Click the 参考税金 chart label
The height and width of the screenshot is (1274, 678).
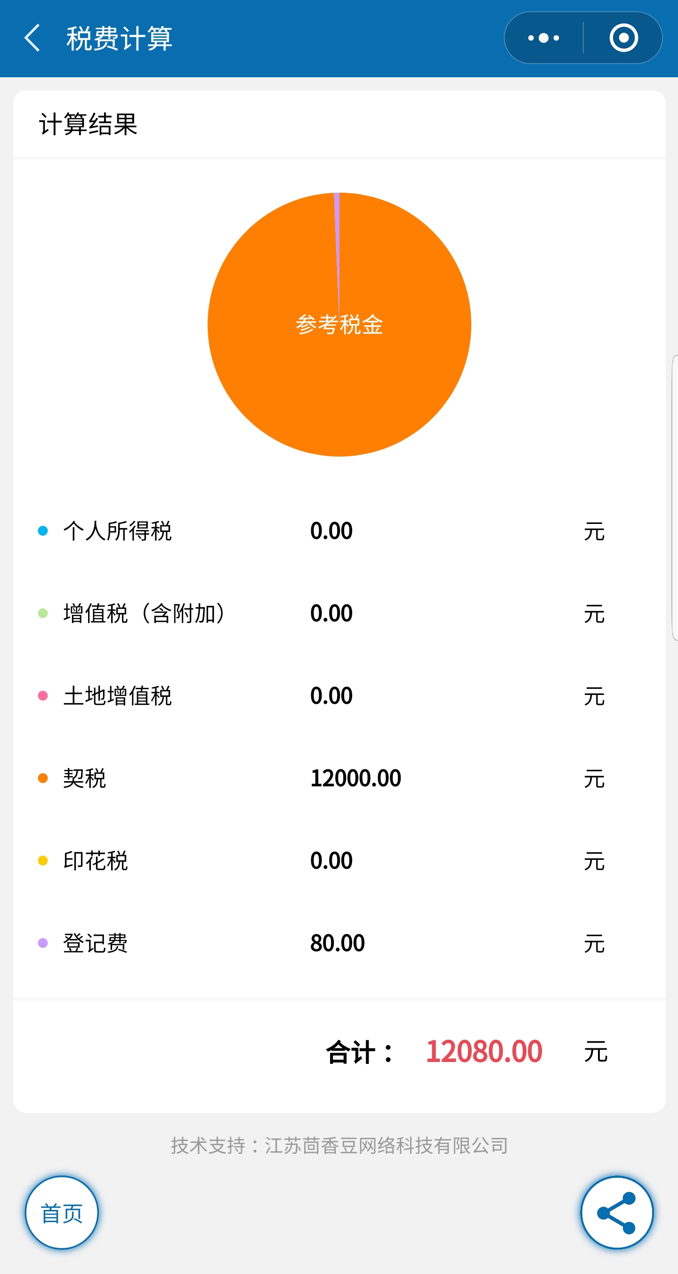pos(339,325)
